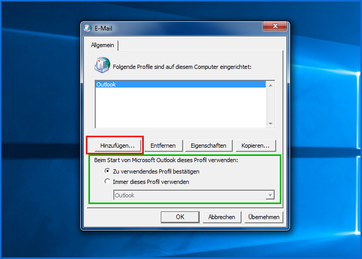The height and width of the screenshot is (259, 362).
Task: Click the profile list scroll-down arrow
Action: pyautogui.click(x=270, y=124)
